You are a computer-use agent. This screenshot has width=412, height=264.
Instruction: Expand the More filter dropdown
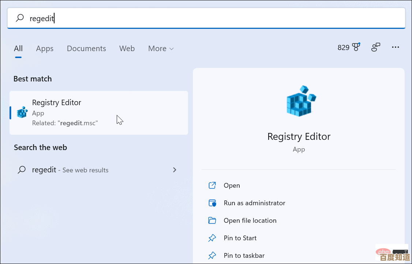point(161,49)
